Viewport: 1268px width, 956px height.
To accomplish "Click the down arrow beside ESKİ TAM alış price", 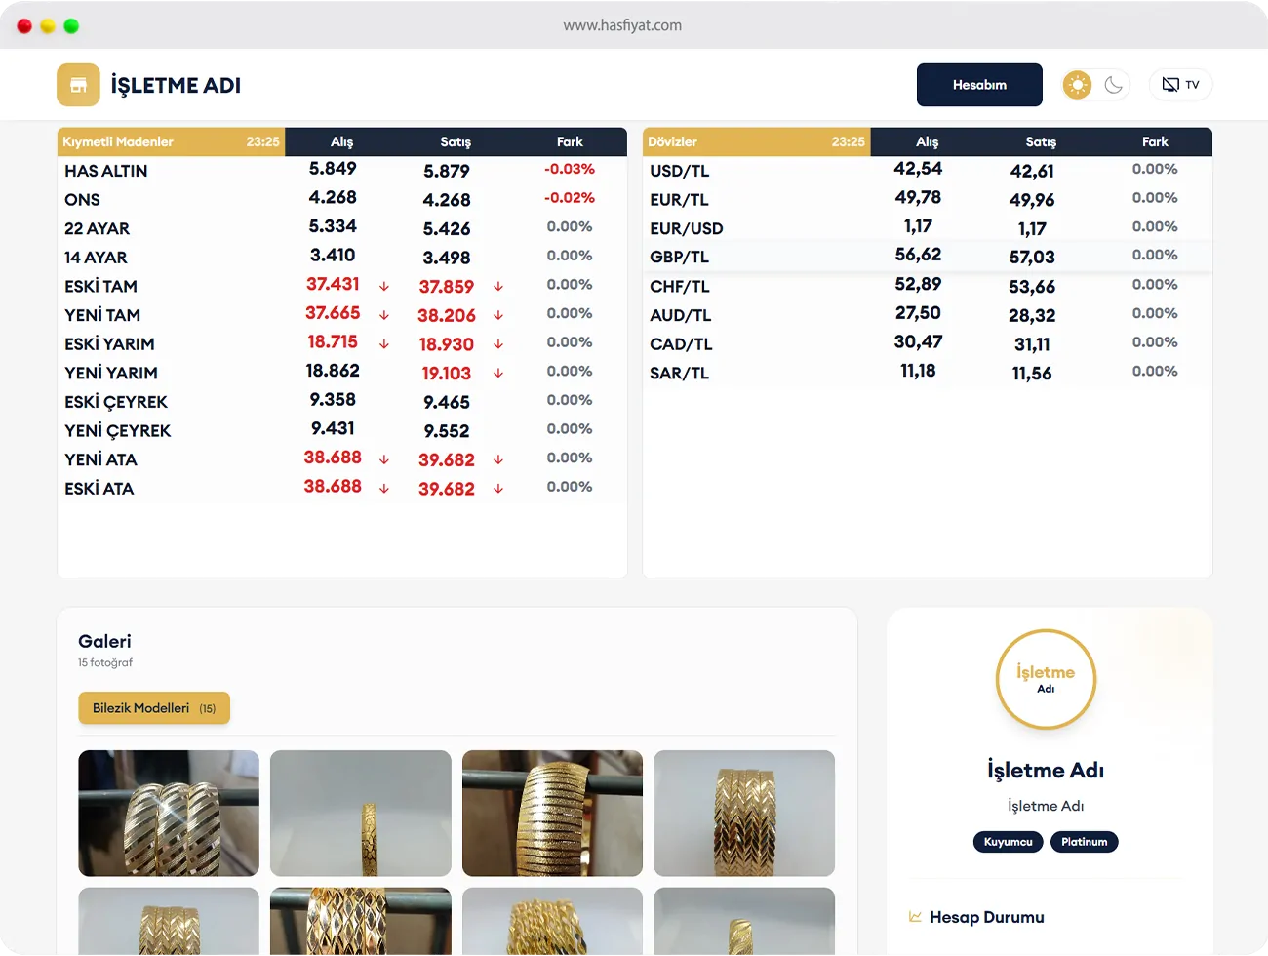I will tap(384, 287).
